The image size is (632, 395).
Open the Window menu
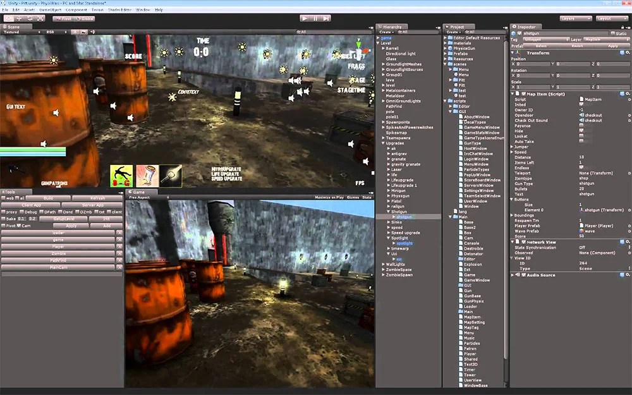coord(143,9)
